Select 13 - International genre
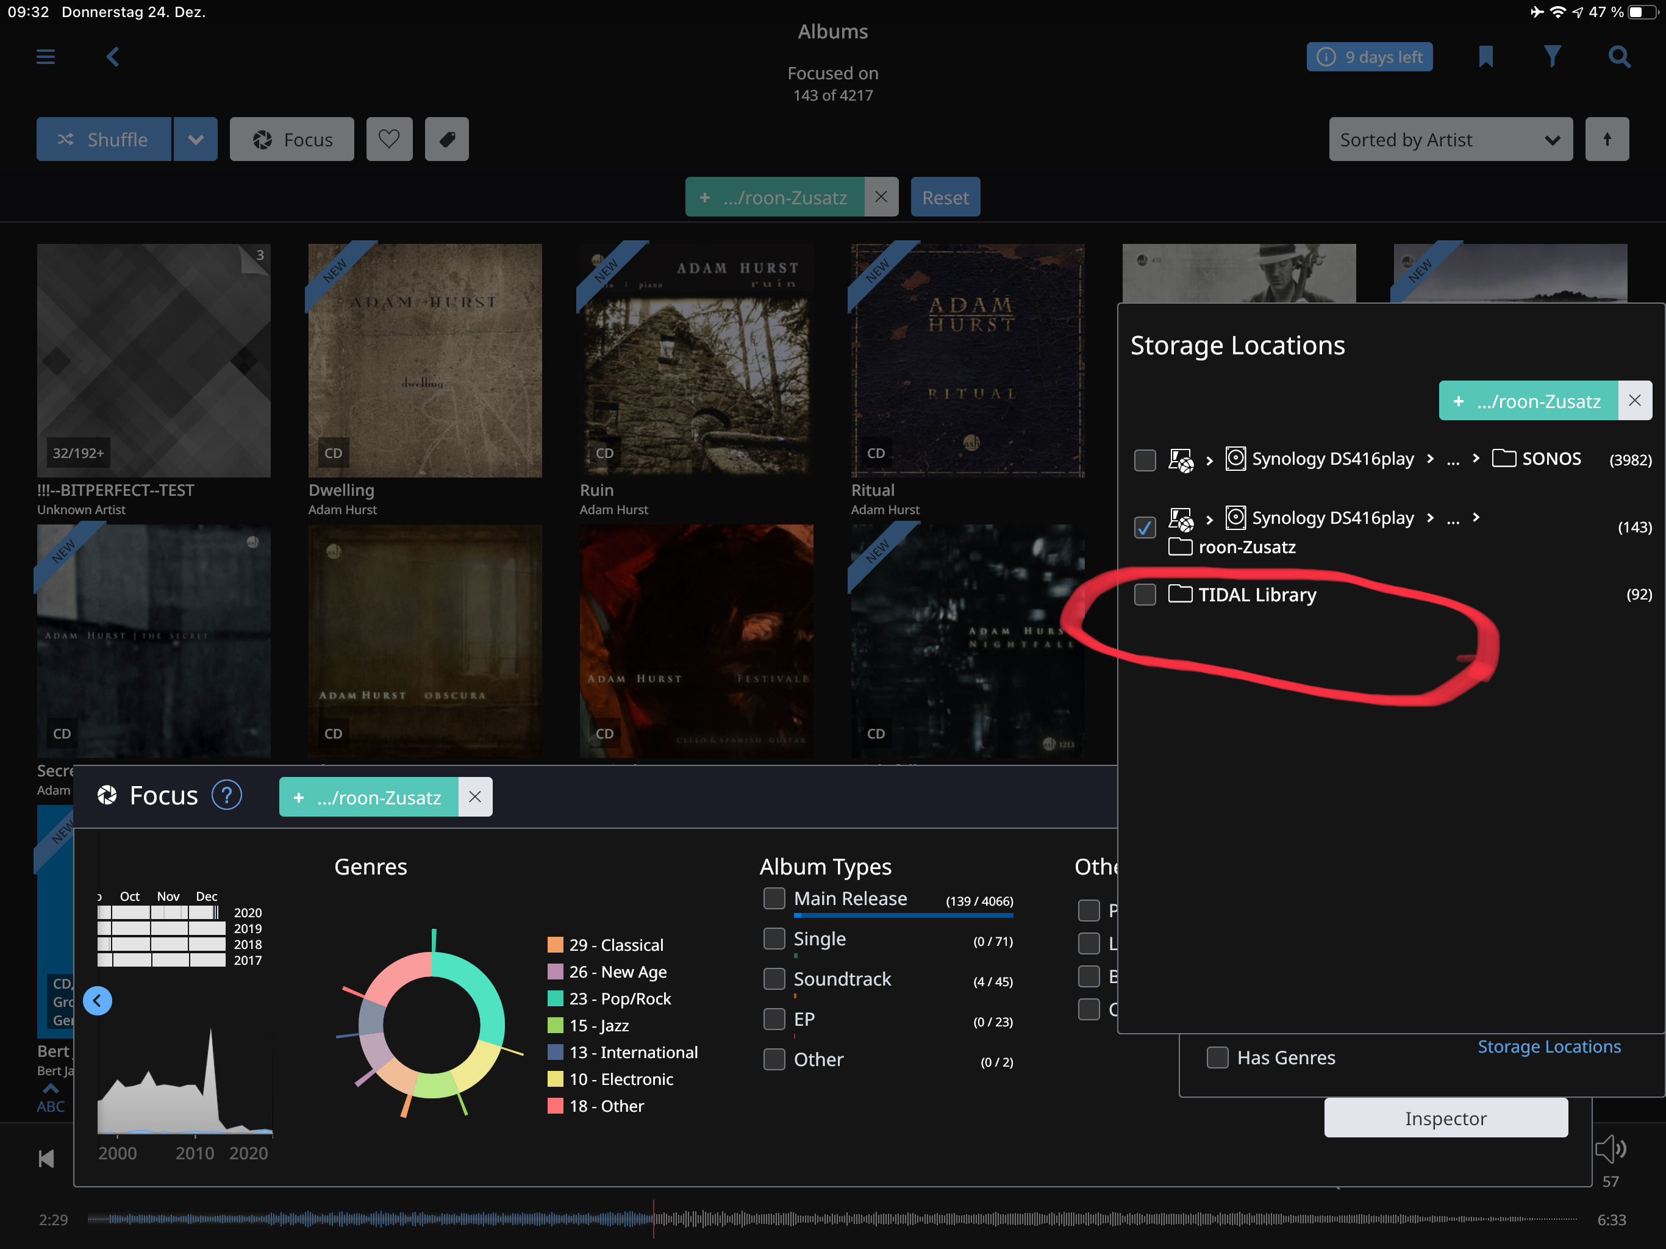This screenshot has width=1666, height=1249. [623, 1053]
